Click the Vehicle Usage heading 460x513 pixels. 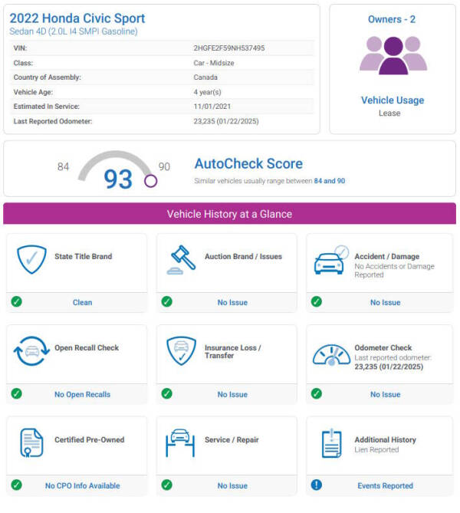click(x=393, y=100)
